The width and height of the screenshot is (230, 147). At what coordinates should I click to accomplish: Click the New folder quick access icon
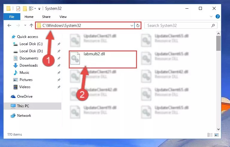click(25, 9)
